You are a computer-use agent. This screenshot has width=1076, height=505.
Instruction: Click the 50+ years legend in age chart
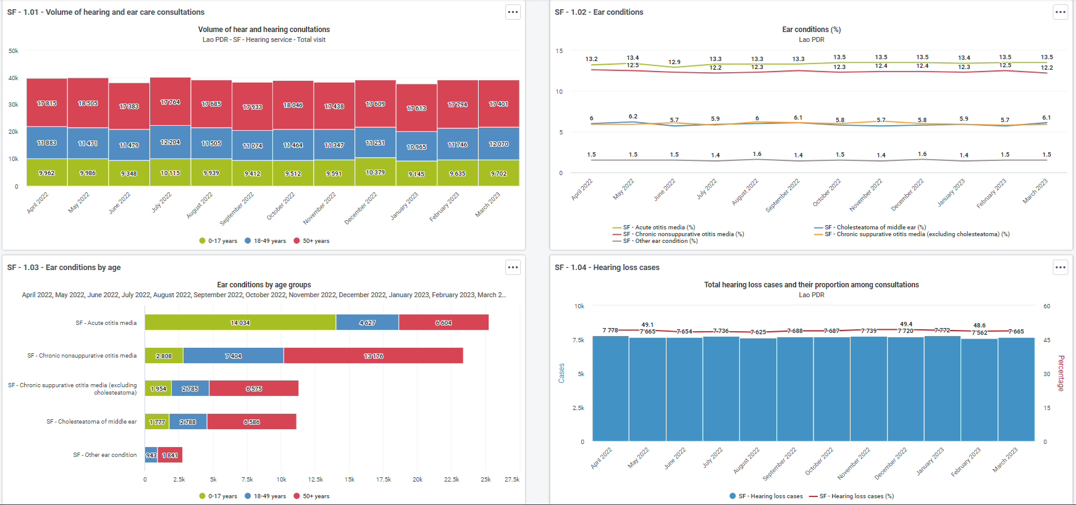(x=311, y=496)
